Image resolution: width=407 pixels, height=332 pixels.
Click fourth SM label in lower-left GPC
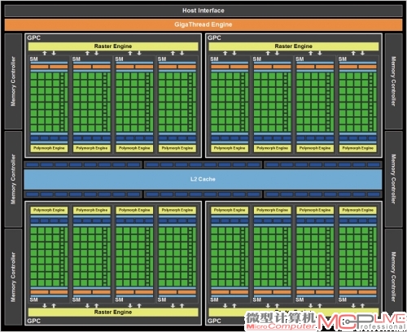(x=162, y=299)
